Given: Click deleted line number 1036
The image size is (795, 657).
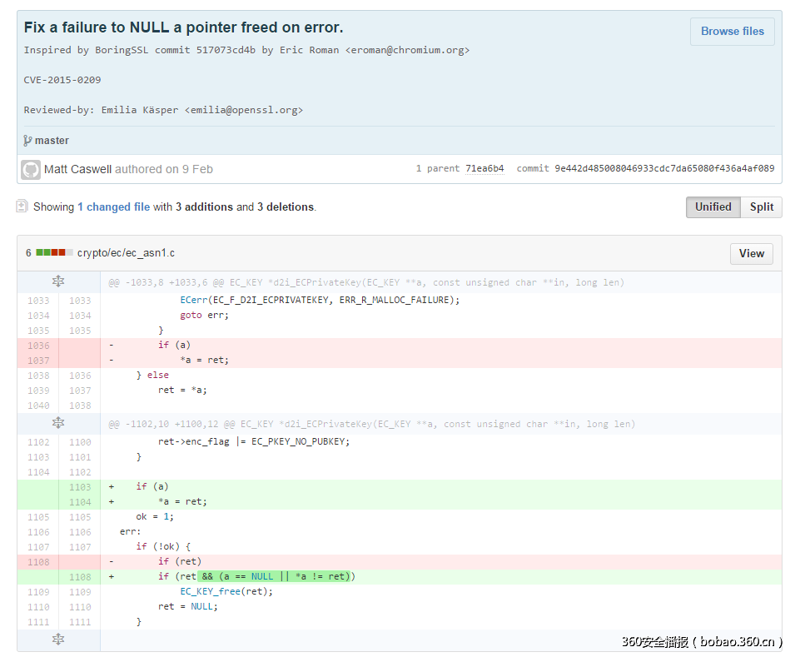Looking at the screenshot, I should 38,346.
